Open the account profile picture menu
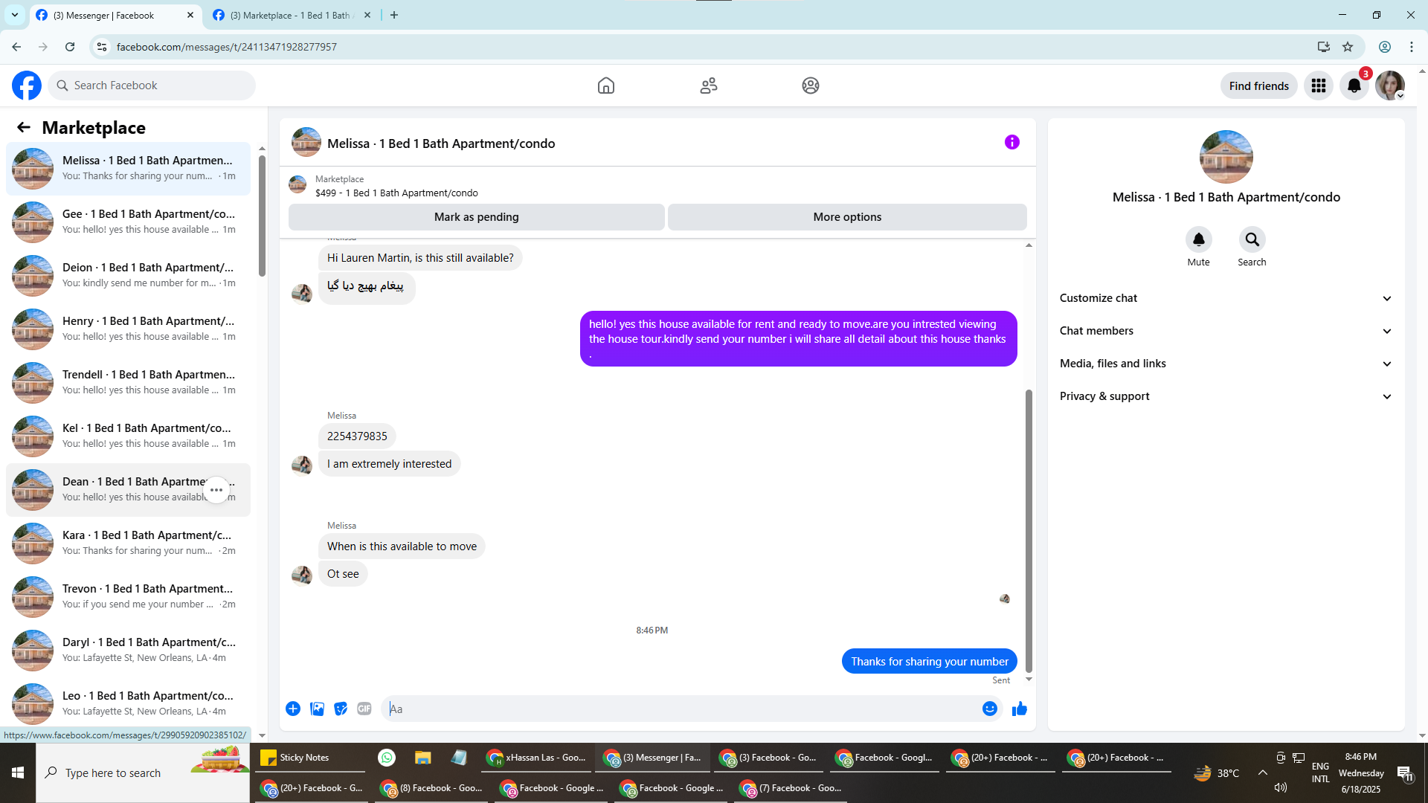Image resolution: width=1428 pixels, height=803 pixels. (1390, 86)
